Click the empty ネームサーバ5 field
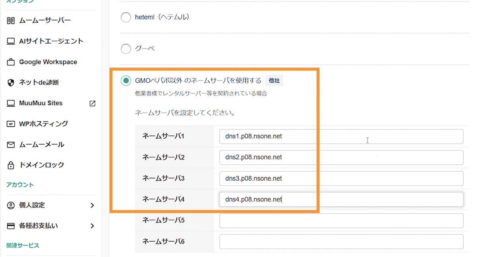Viewport: 477px width, 257px height. point(341,220)
